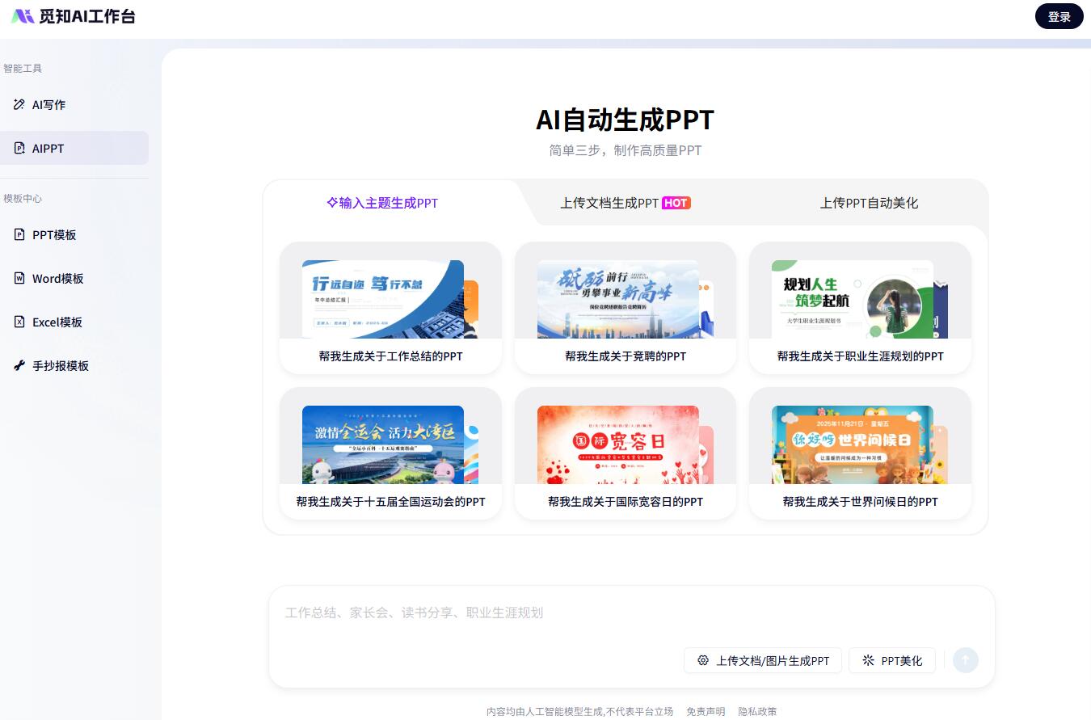Viewport: 1091px width, 720px height.
Task: Click the AIPPT sidebar icon
Action: click(19, 148)
